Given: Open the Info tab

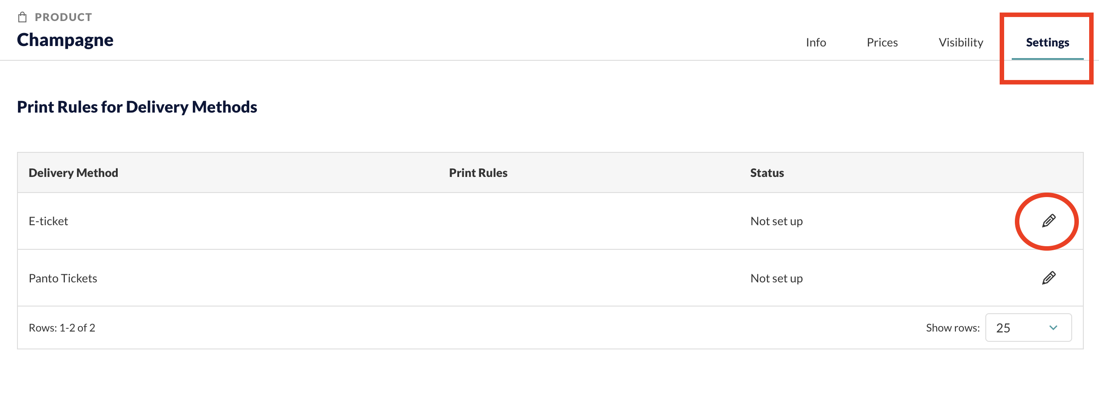Looking at the screenshot, I should (816, 42).
